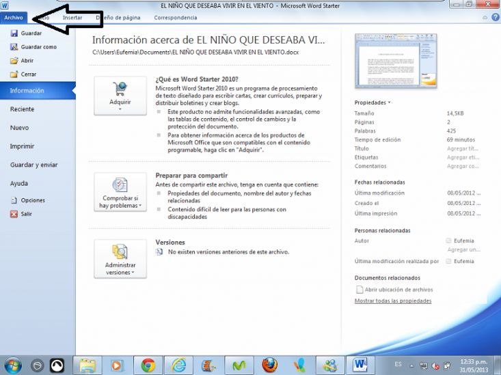
Task: Click Agregar un autor field
Action: pos(463,250)
